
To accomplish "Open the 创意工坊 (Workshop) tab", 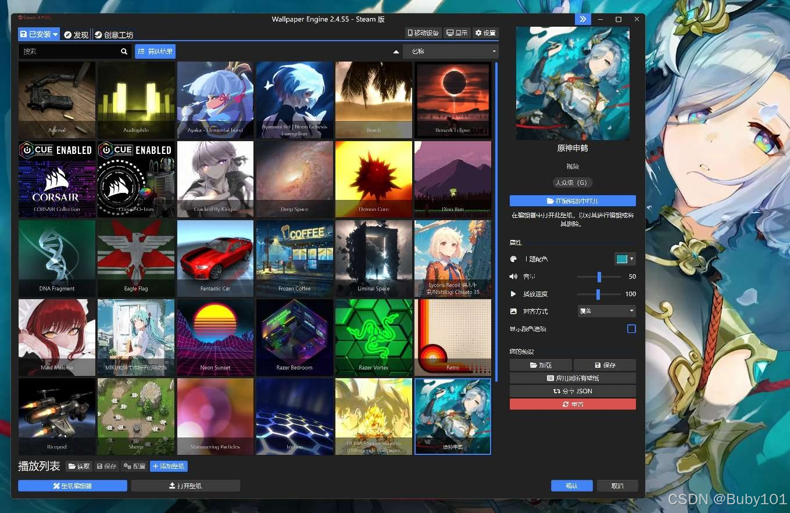I will (114, 35).
